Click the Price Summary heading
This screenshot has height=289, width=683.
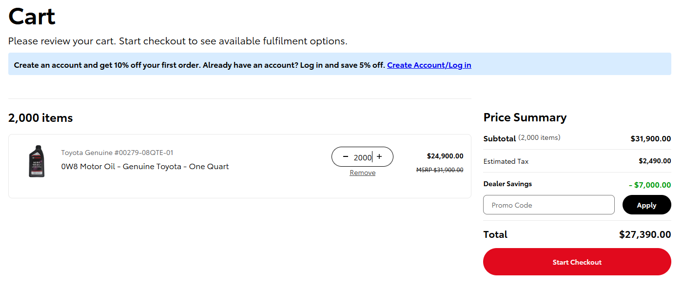point(525,117)
